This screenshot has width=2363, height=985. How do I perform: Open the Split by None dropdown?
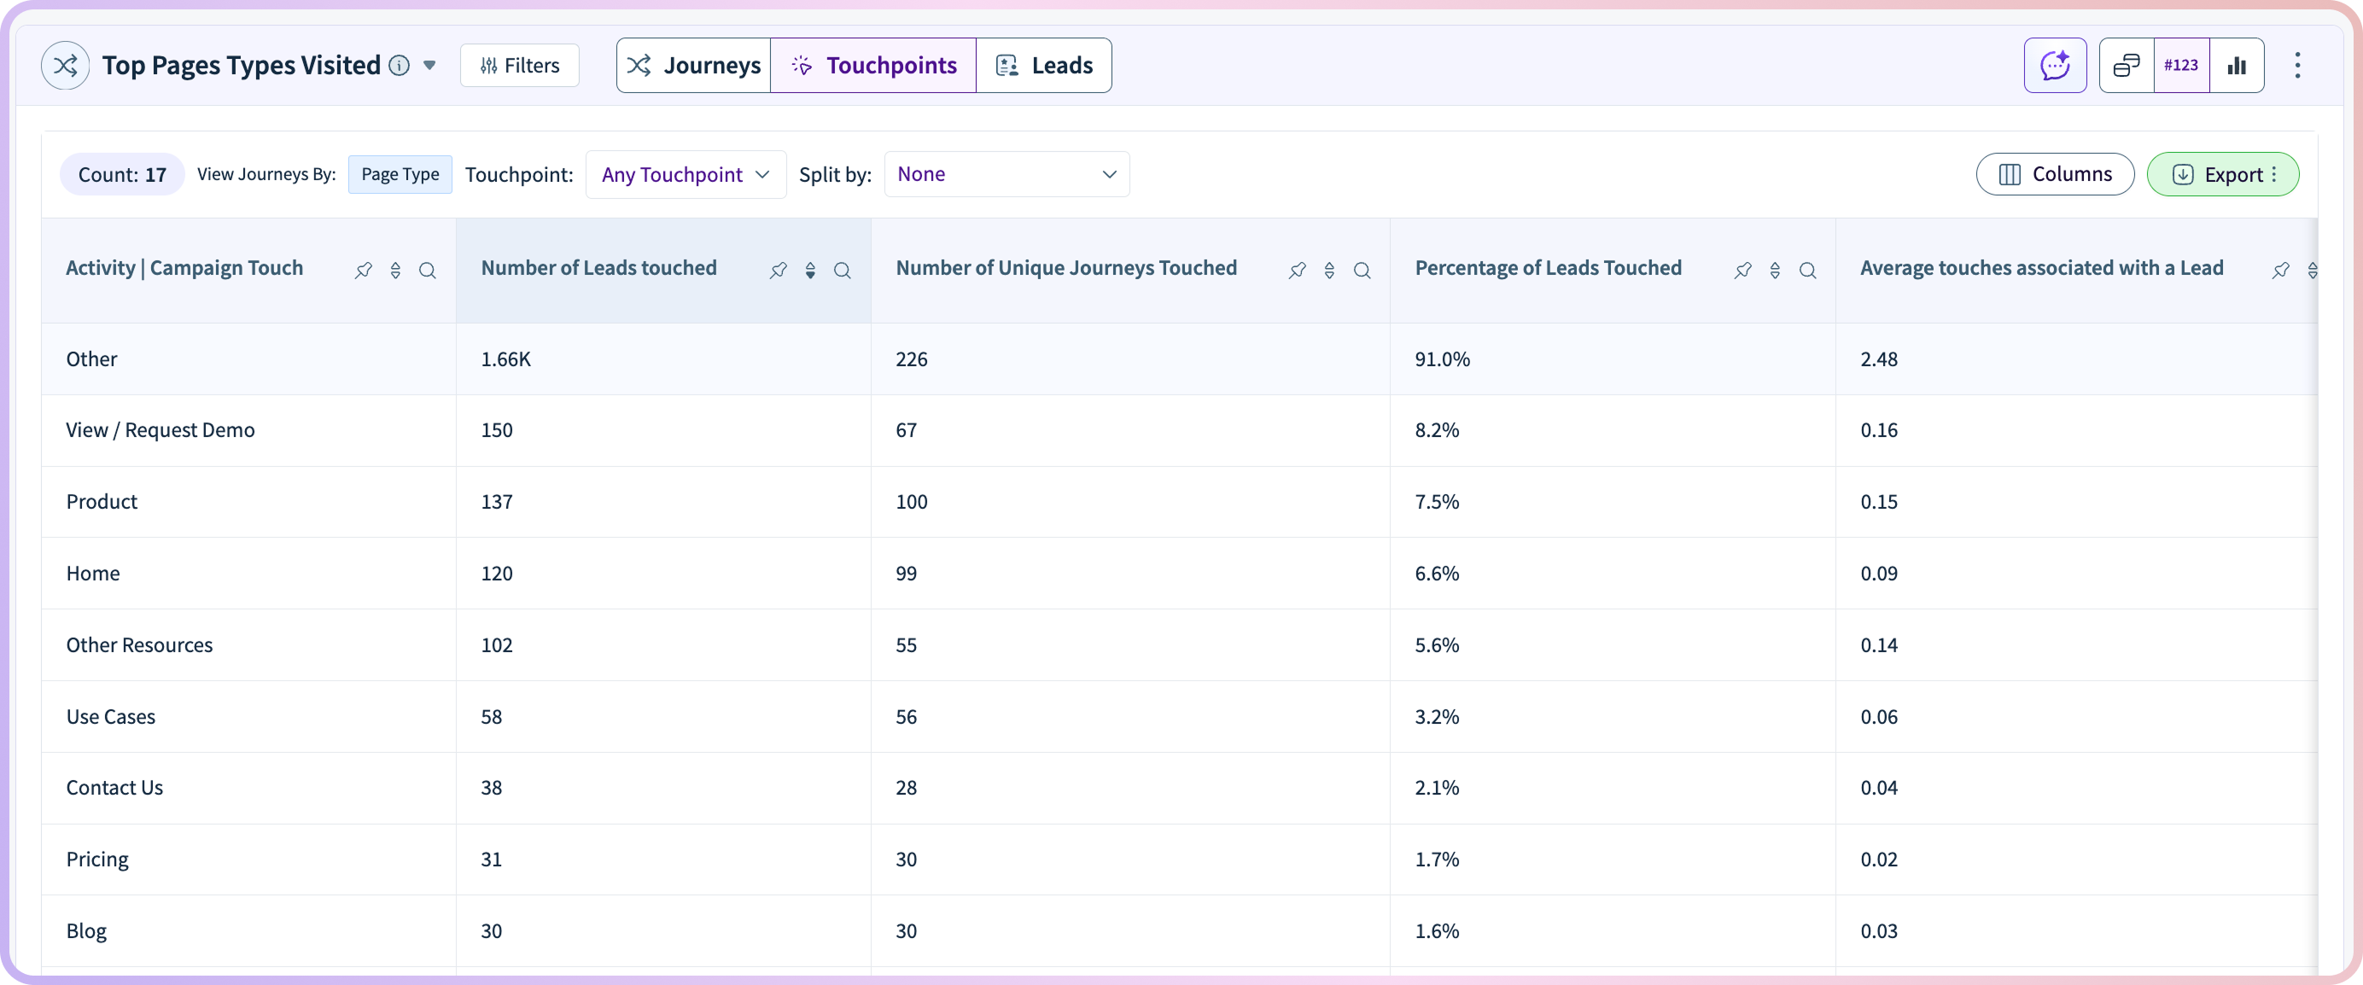tap(1006, 174)
